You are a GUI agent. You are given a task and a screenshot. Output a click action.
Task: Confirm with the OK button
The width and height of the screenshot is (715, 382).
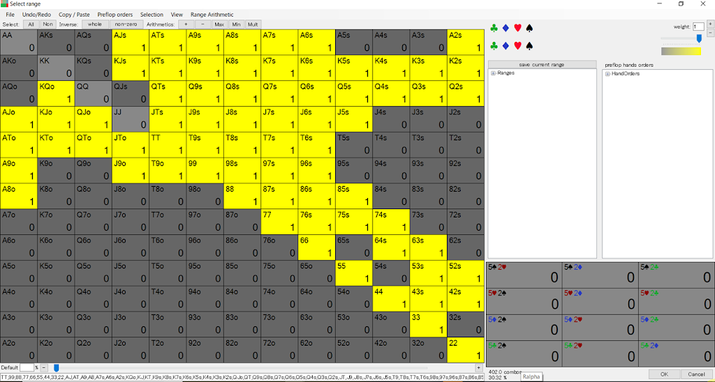tap(665, 374)
